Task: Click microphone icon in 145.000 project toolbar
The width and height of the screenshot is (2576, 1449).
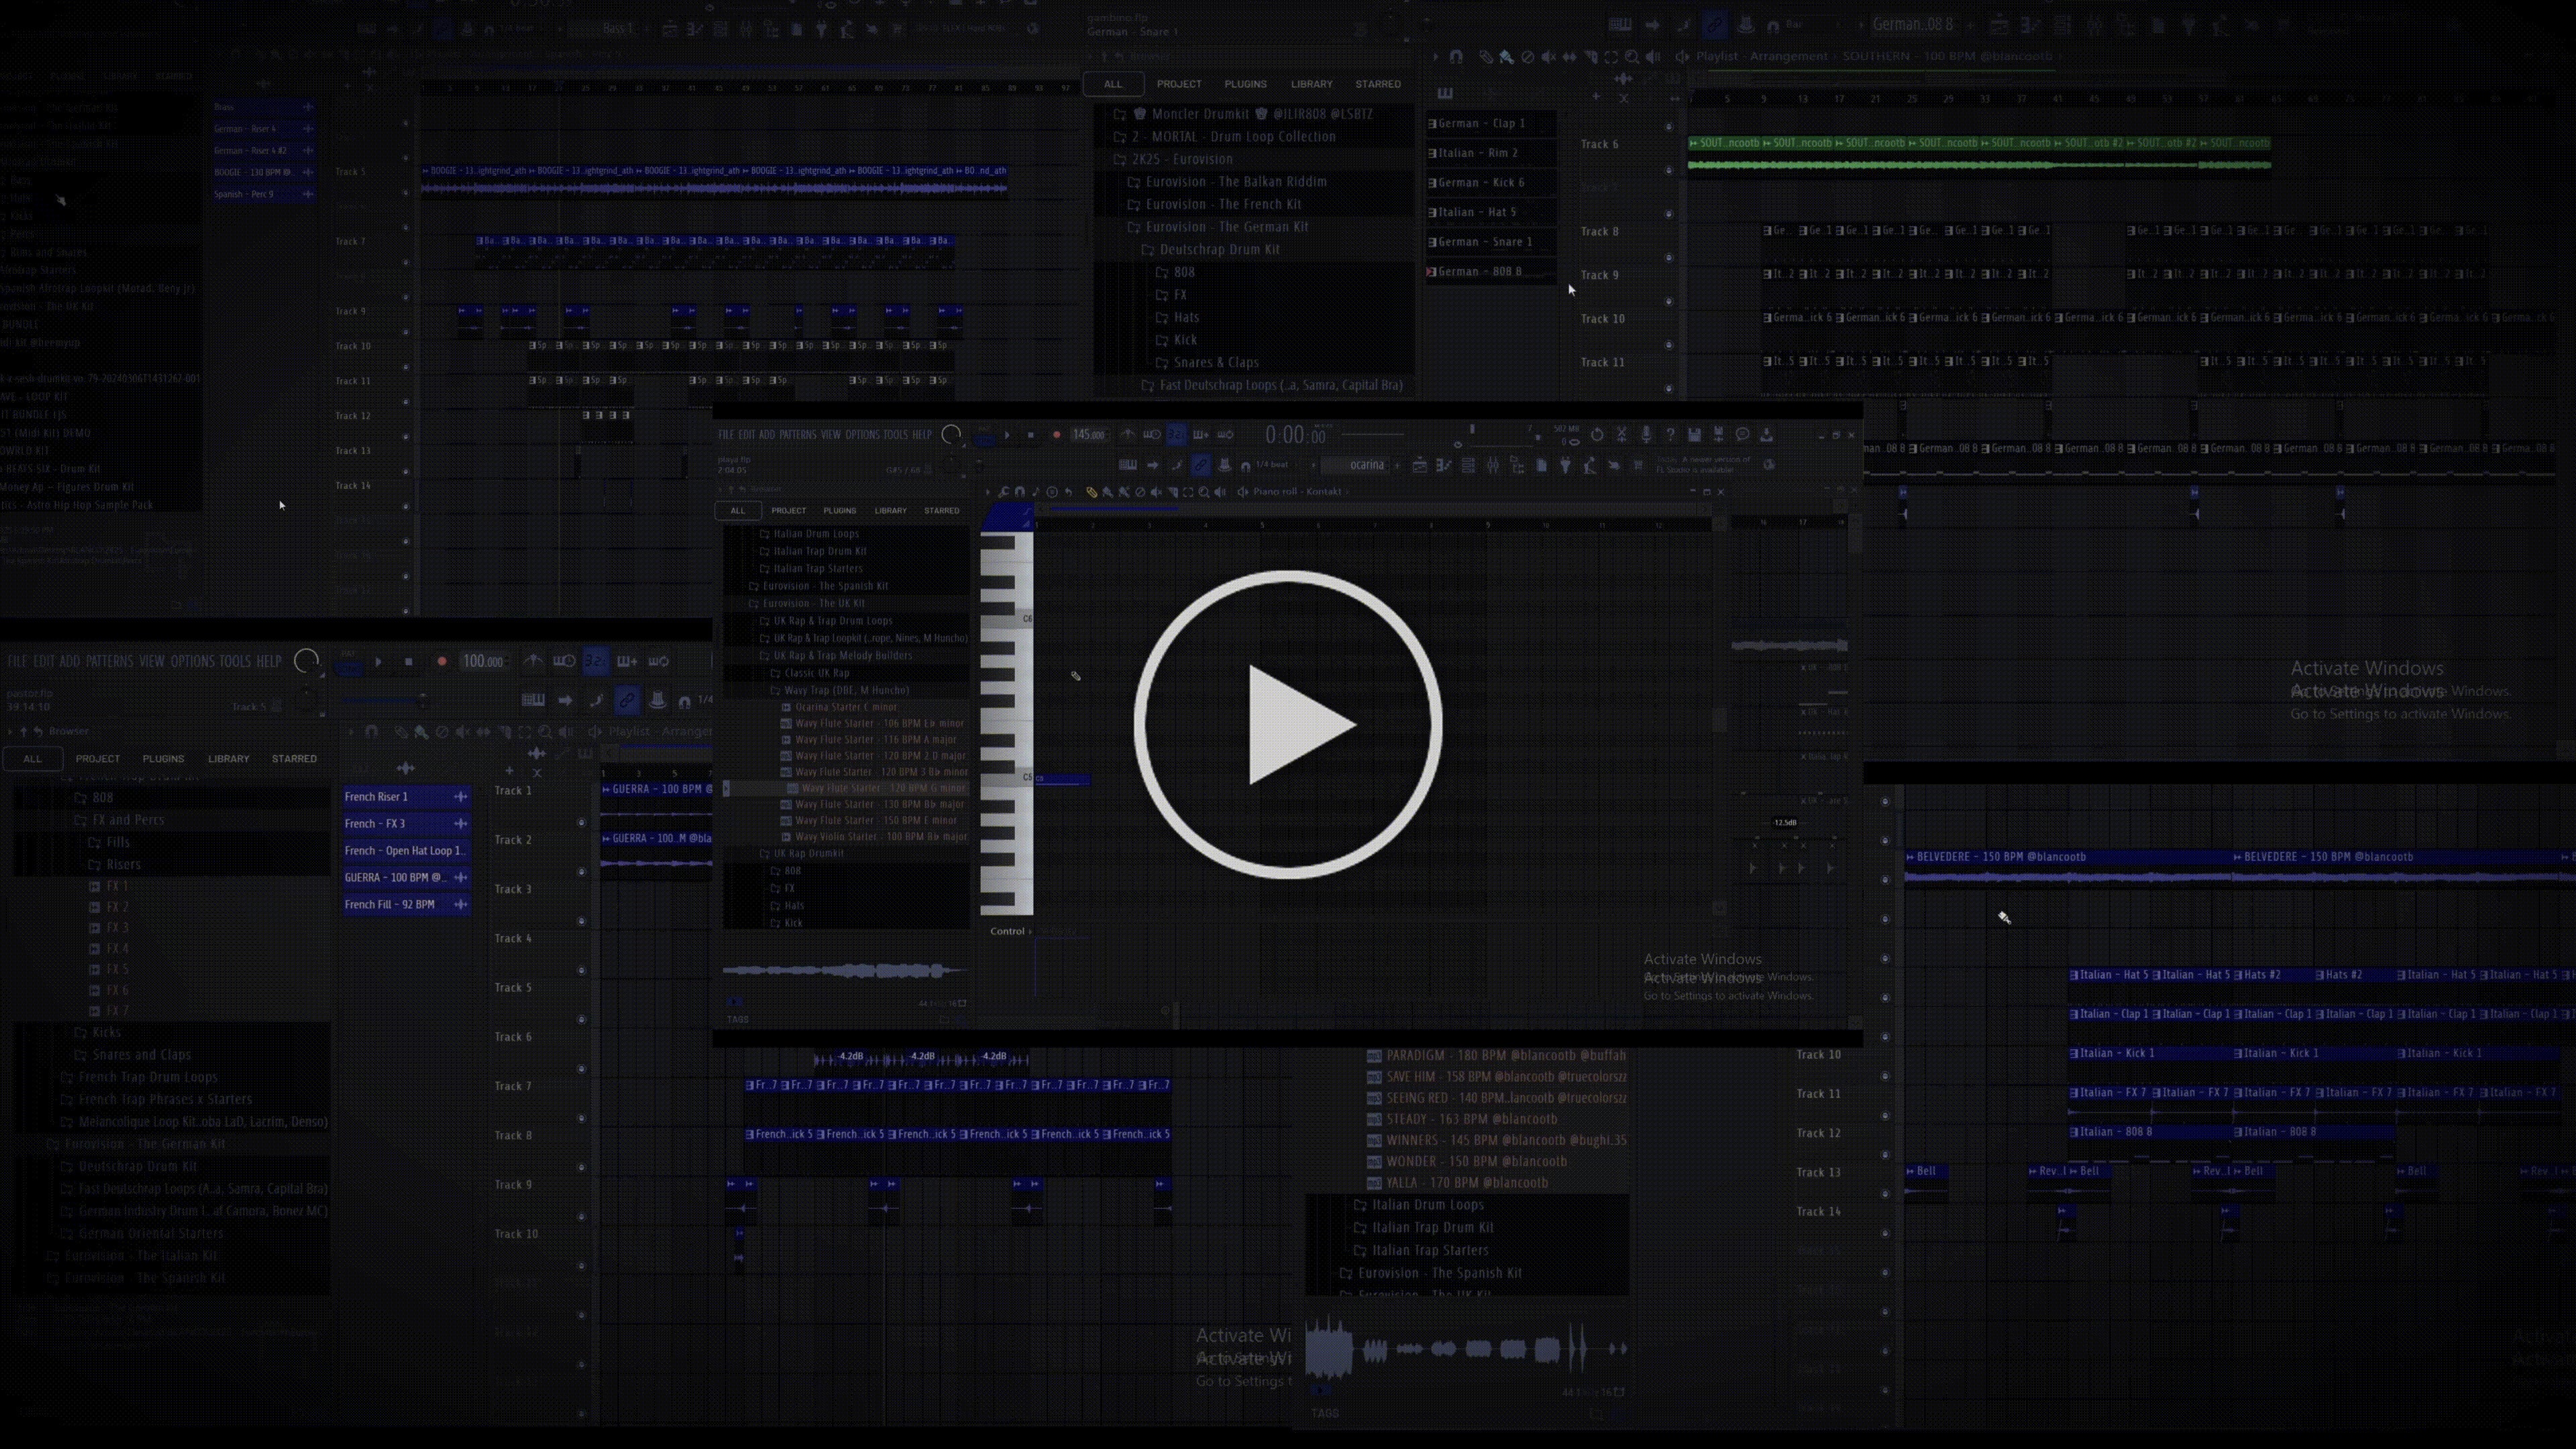Action: pyautogui.click(x=1646, y=435)
